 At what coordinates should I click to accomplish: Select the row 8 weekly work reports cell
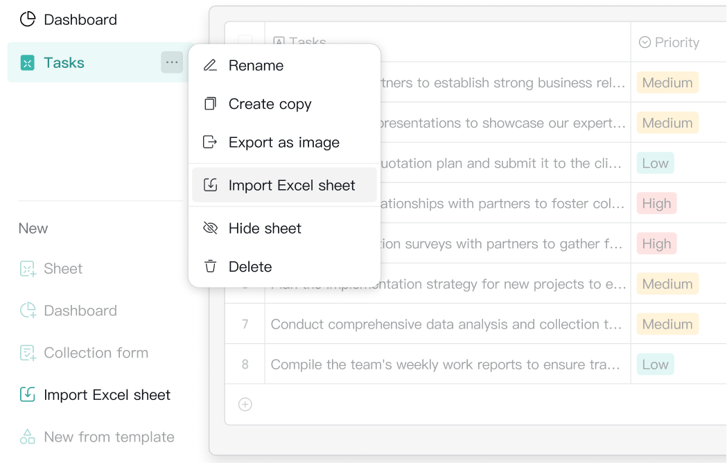click(446, 365)
